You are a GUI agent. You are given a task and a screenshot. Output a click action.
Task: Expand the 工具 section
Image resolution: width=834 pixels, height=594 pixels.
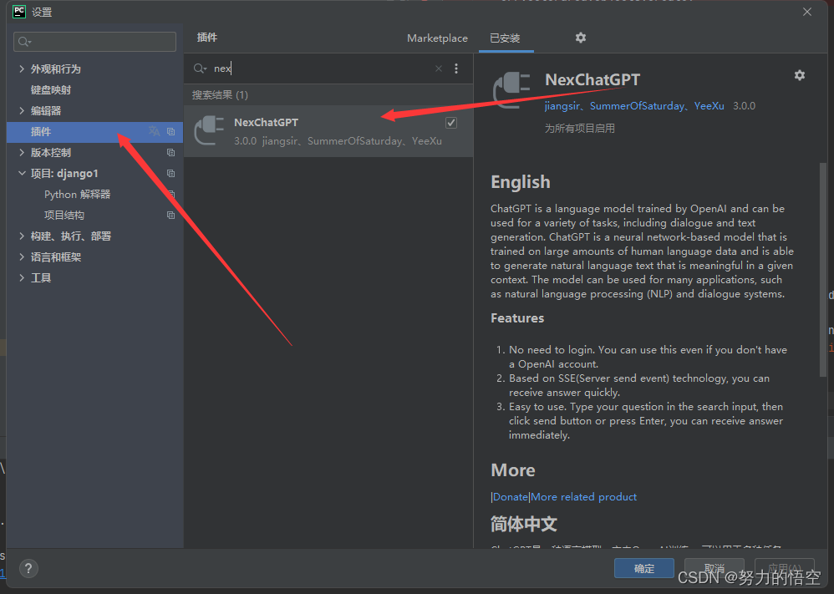click(x=22, y=278)
